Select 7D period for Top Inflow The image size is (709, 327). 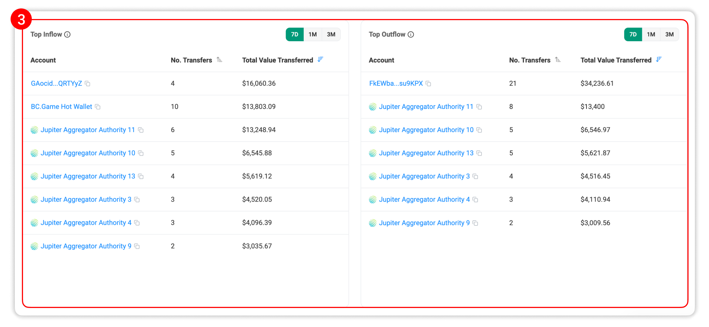pos(294,35)
